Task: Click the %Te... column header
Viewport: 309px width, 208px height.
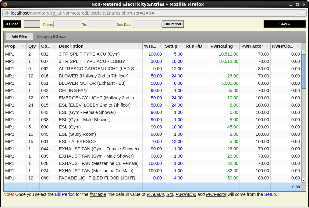Action: coord(150,46)
